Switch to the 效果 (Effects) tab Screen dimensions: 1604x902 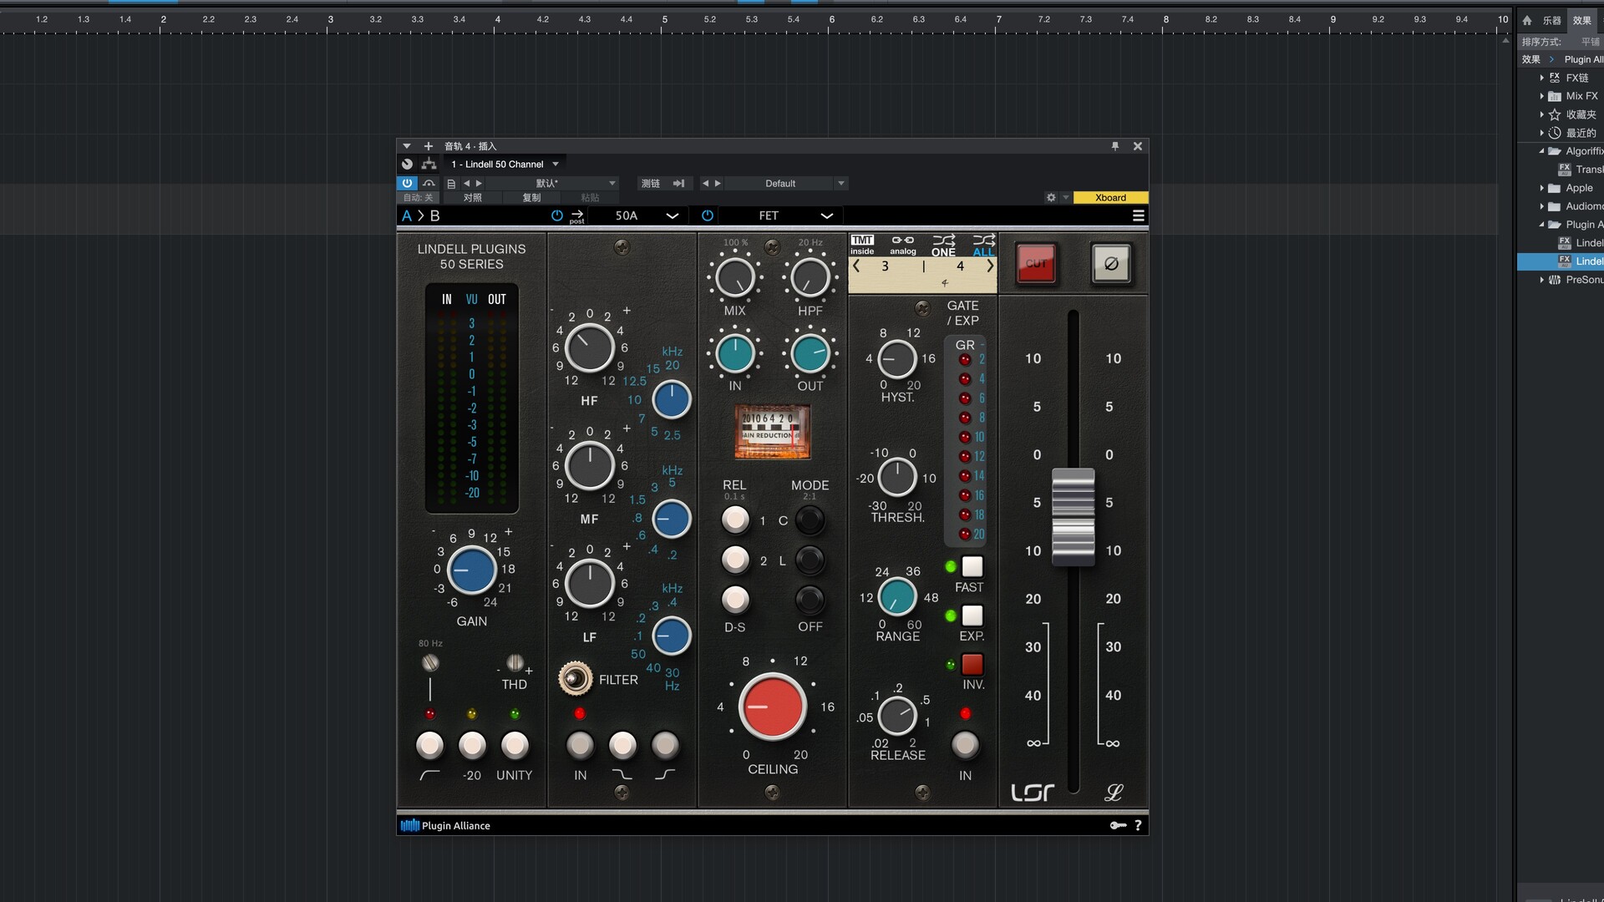[x=1582, y=20]
